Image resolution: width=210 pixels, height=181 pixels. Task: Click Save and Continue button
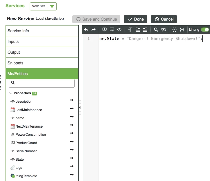click(96, 19)
